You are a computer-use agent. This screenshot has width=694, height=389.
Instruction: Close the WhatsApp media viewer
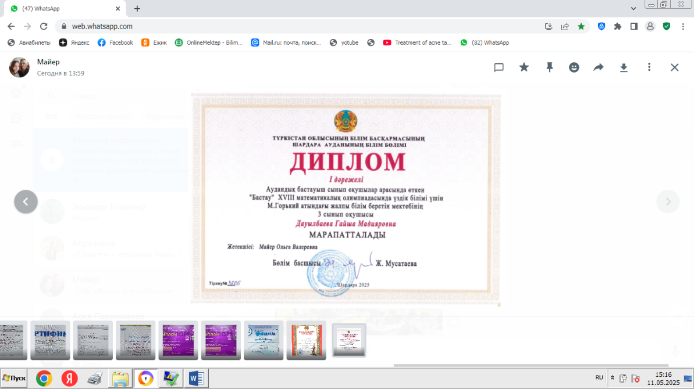(675, 67)
